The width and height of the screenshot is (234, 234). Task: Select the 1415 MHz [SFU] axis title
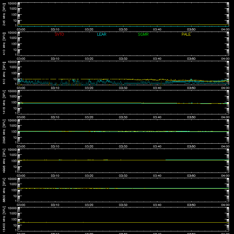click(x=4, y=102)
